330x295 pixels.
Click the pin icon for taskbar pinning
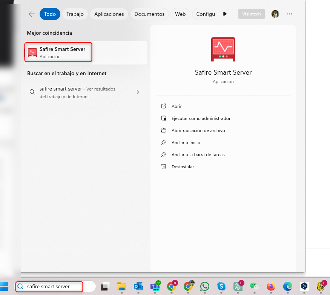tap(164, 154)
